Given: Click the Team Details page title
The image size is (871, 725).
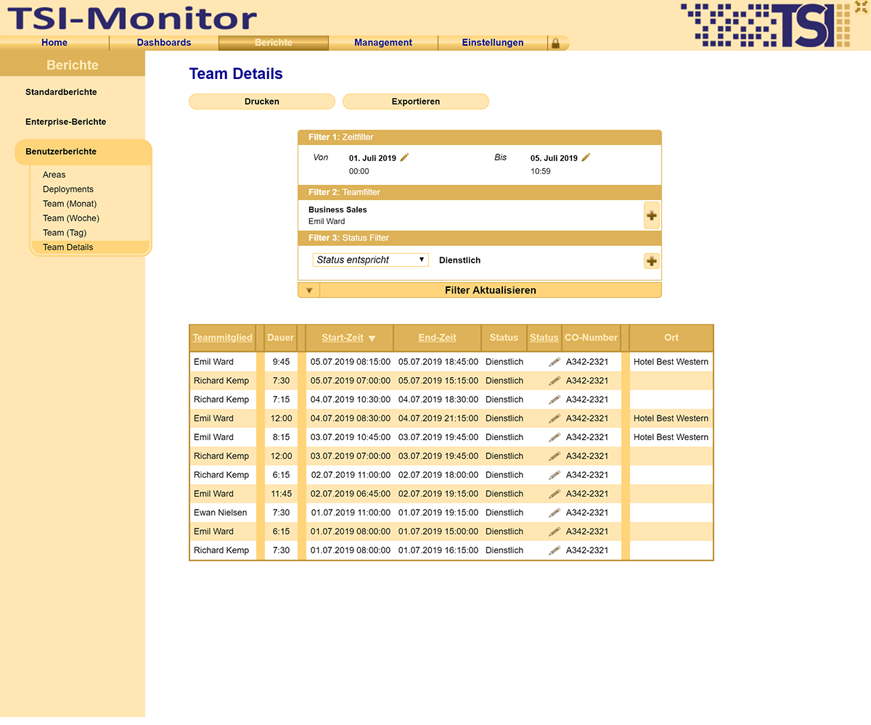Looking at the screenshot, I should pos(236,74).
